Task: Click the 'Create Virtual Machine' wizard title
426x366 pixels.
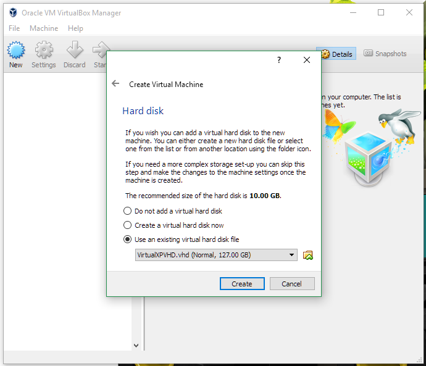Action: coord(166,85)
